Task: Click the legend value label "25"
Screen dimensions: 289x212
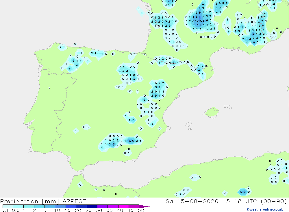Action: (x=89, y=210)
